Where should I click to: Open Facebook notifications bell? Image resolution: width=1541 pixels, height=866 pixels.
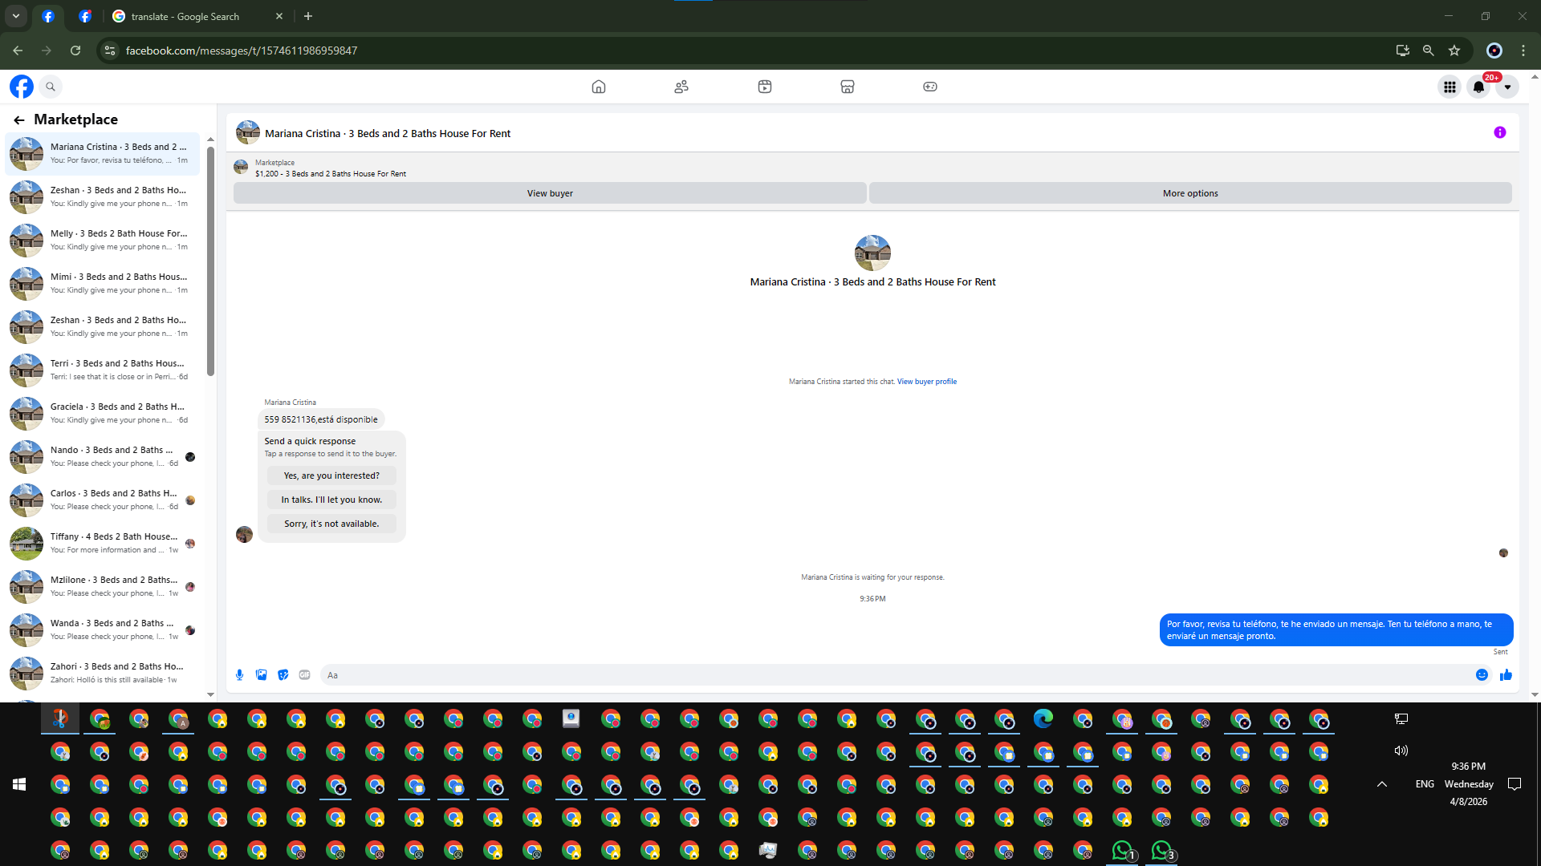pos(1478,87)
